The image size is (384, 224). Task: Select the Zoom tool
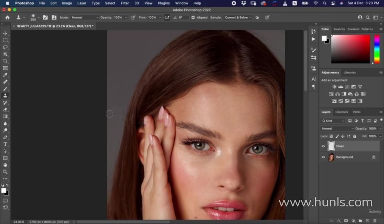tap(5, 172)
